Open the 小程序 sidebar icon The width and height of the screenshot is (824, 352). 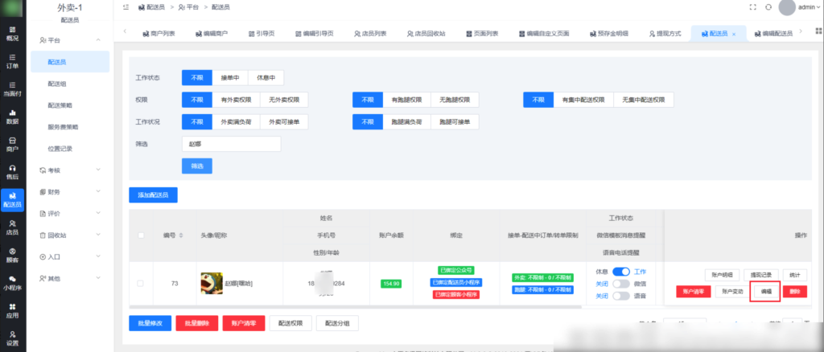(12, 283)
